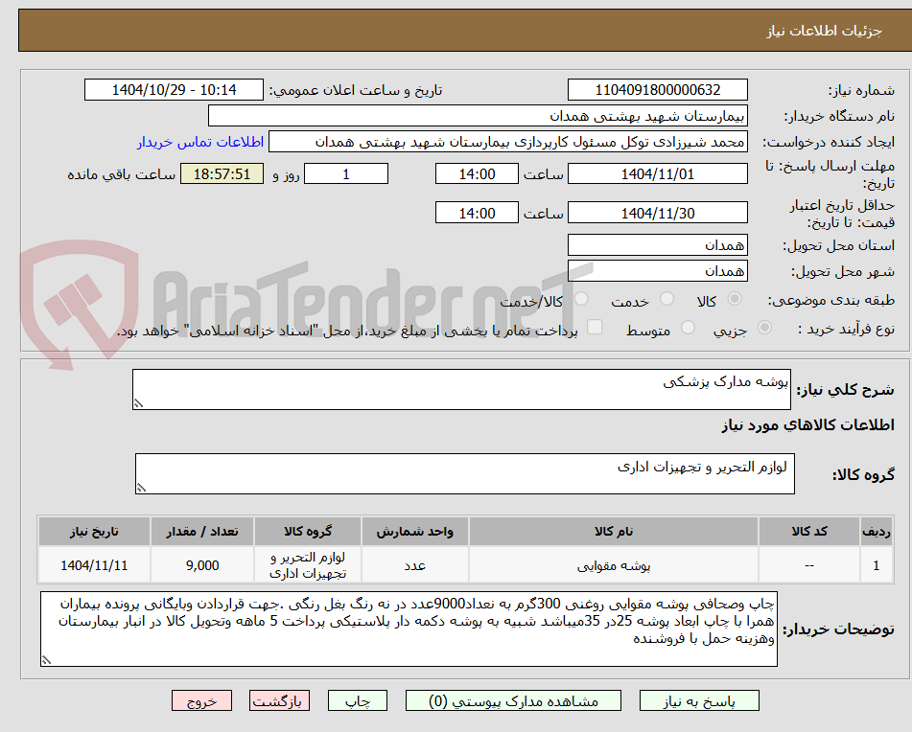Viewport: 912px width, 732px height.
Task: Click the جزئيات اطلاعات نياز page title
Action: point(824,31)
